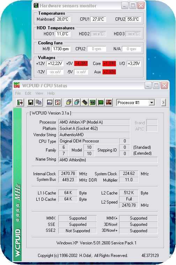Viewport: 176px width, 265px height.
Task: Click the CPU2 temperature value 55,0°C
Action: coord(133,19)
